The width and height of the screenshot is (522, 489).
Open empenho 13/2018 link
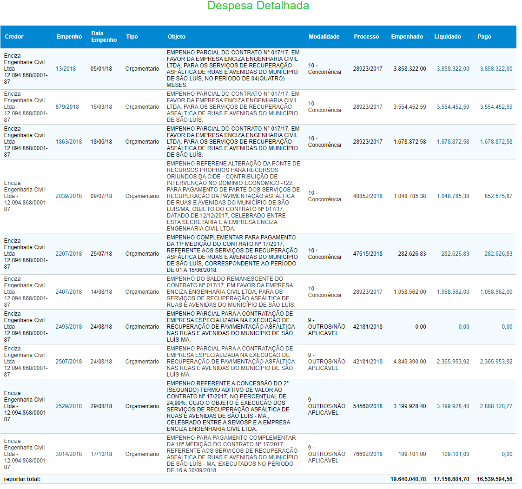(x=66, y=69)
